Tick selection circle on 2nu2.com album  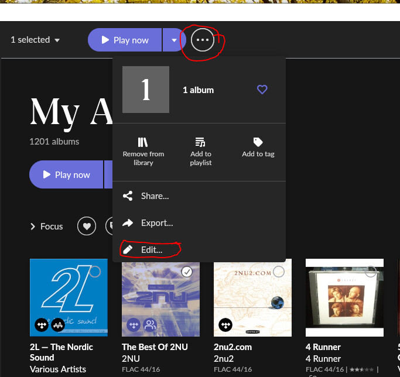point(279,272)
